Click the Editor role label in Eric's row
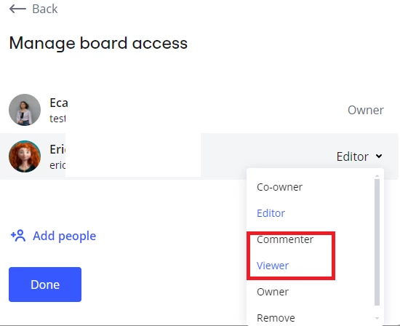This screenshot has width=400, height=326. [353, 156]
